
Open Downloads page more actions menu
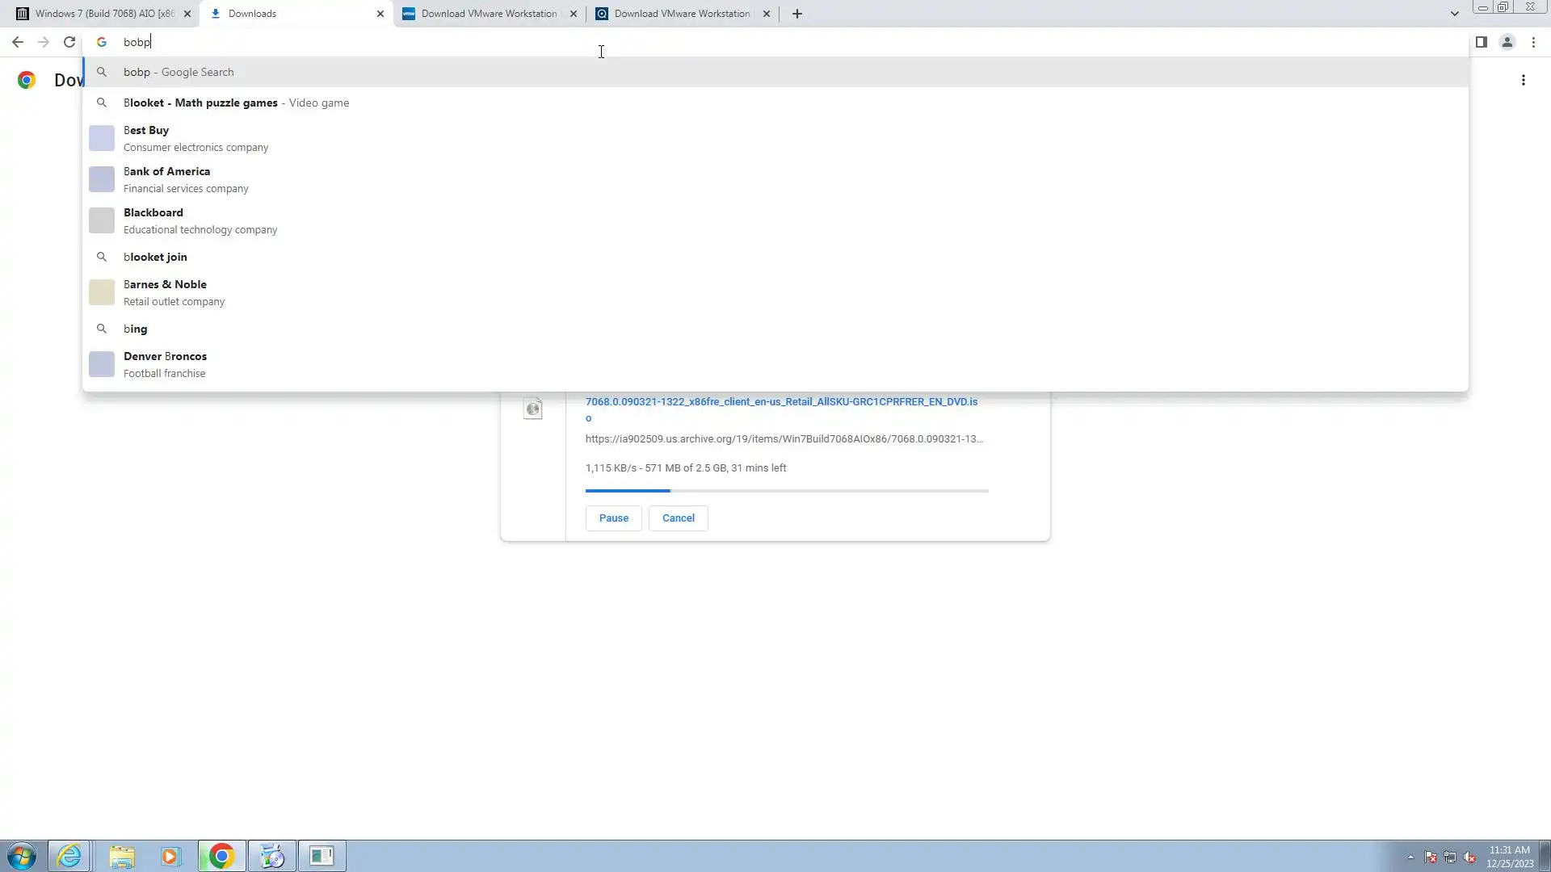click(x=1523, y=80)
